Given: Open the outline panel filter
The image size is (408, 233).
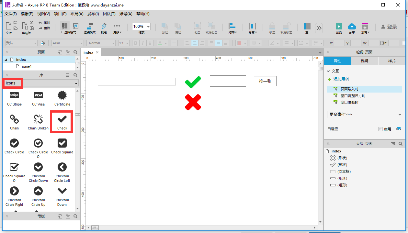Looking at the screenshot, I should click(x=393, y=144).
